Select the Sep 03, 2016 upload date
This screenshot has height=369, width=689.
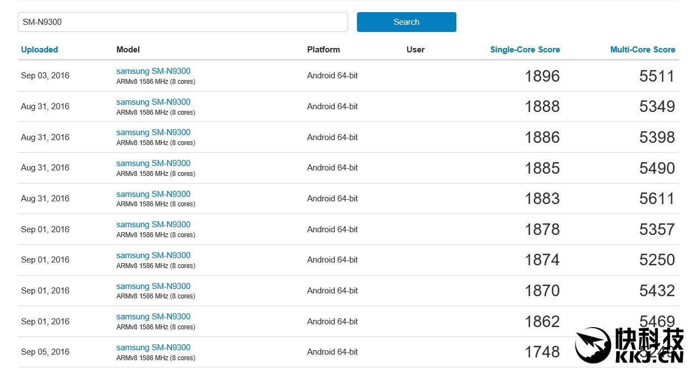point(45,76)
